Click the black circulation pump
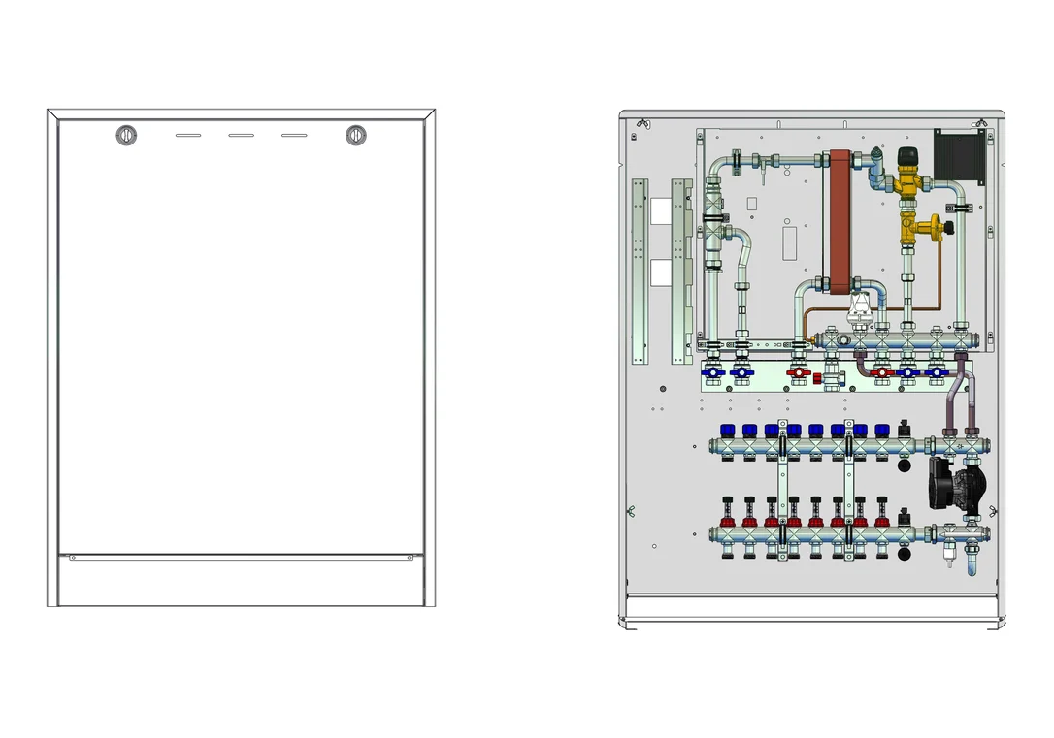 tap(955, 485)
